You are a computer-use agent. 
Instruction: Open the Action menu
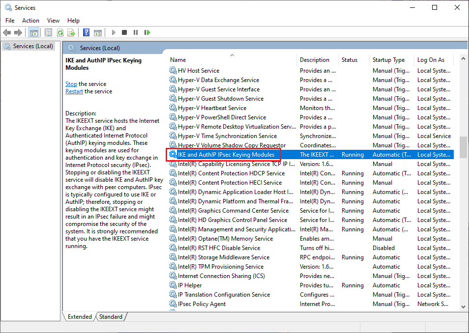point(30,20)
